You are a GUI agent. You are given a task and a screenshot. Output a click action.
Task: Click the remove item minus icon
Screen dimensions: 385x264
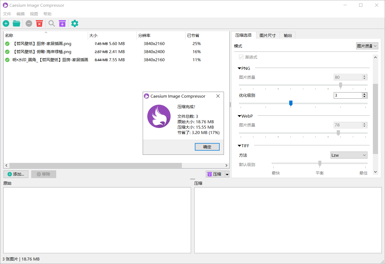[x=29, y=23]
